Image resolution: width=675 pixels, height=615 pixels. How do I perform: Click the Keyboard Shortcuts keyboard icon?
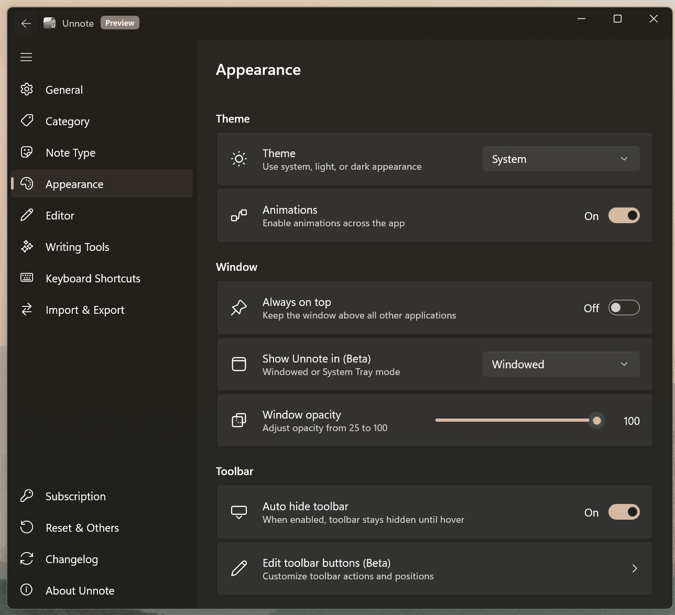pos(27,278)
